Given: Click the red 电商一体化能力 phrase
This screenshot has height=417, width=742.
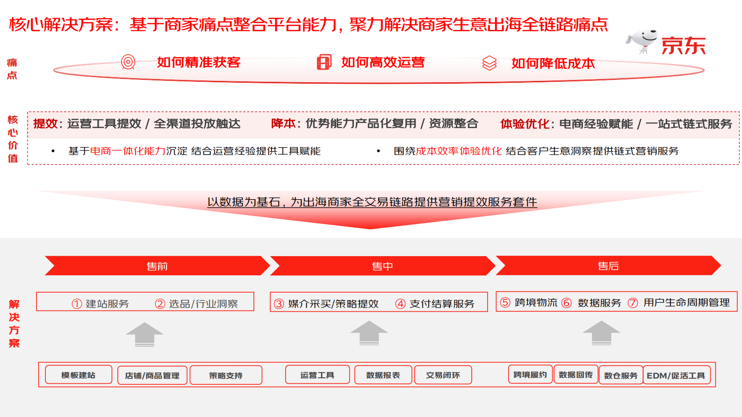Looking at the screenshot, I should click(128, 151).
